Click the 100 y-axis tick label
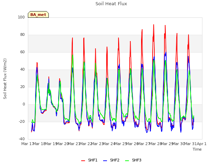This screenshot has width=223, height=167. [x=21, y=17]
